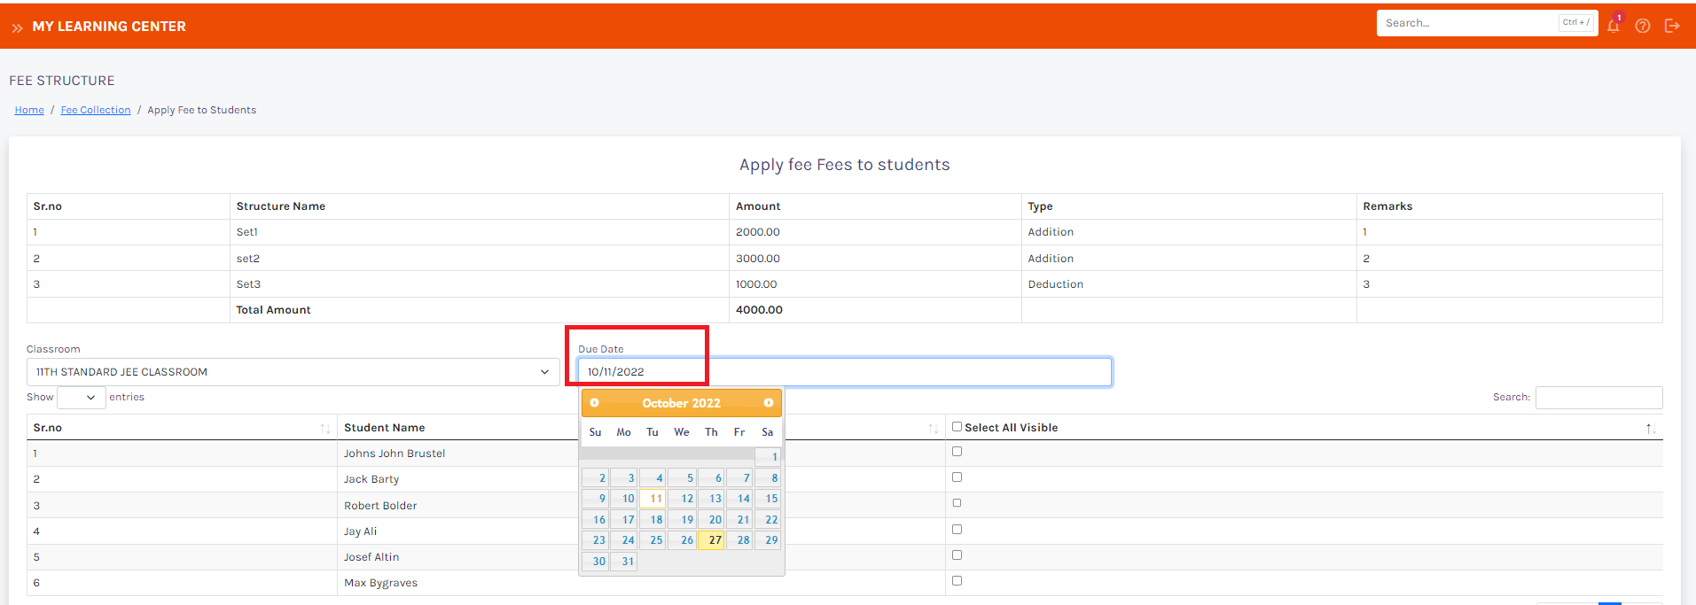This screenshot has height=605, width=1696.
Task: Open the notifications bell
Action: (1613, 26)
